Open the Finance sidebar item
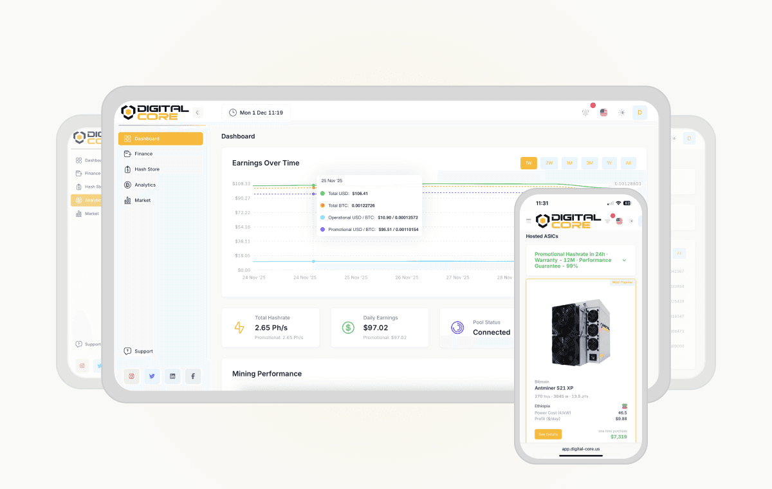 click(161, 154)
